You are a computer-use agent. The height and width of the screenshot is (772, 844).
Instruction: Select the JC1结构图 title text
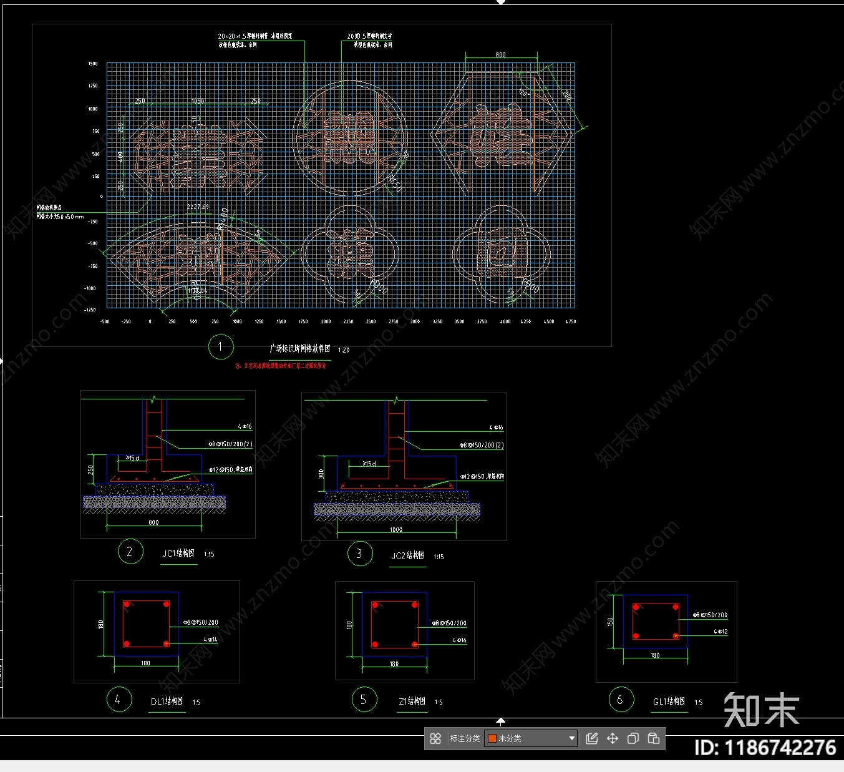click(178, 554)
